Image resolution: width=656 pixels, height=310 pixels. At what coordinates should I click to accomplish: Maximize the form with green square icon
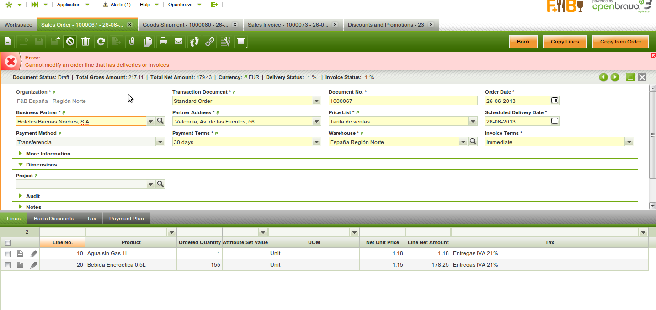coord(630,77)
